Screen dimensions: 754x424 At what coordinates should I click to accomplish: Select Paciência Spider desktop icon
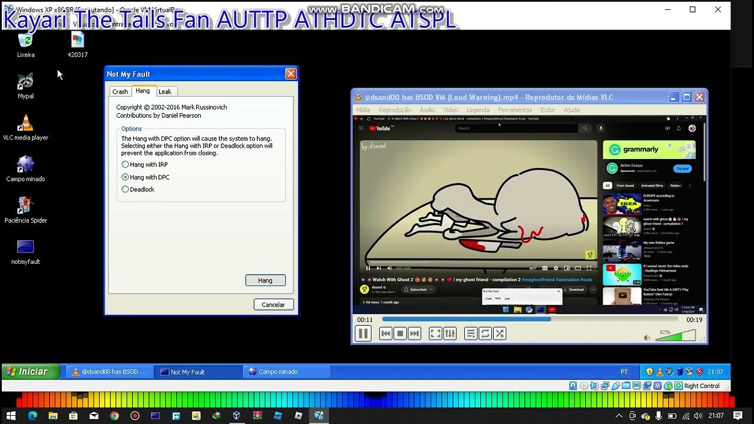pos(25,210)
